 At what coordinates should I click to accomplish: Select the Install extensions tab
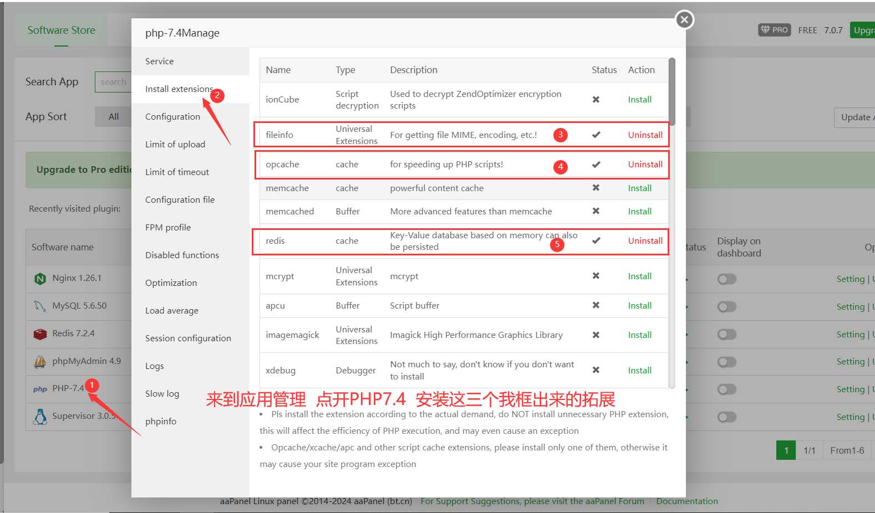pyautogui.click(x=190, y=89)
